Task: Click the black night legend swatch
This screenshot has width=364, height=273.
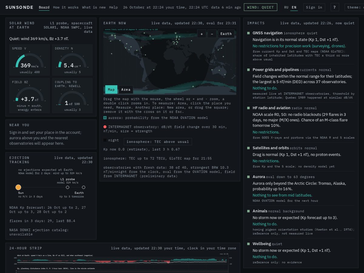Action: point(105,140)
